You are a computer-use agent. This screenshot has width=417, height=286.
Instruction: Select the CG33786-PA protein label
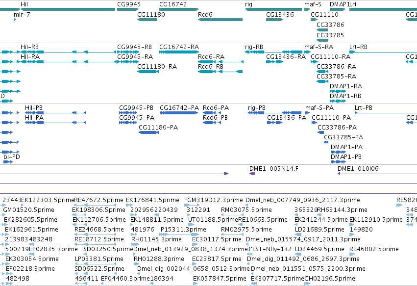pos(337,128)
